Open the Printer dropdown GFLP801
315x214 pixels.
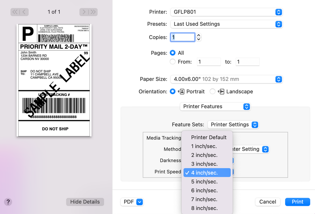226,12
